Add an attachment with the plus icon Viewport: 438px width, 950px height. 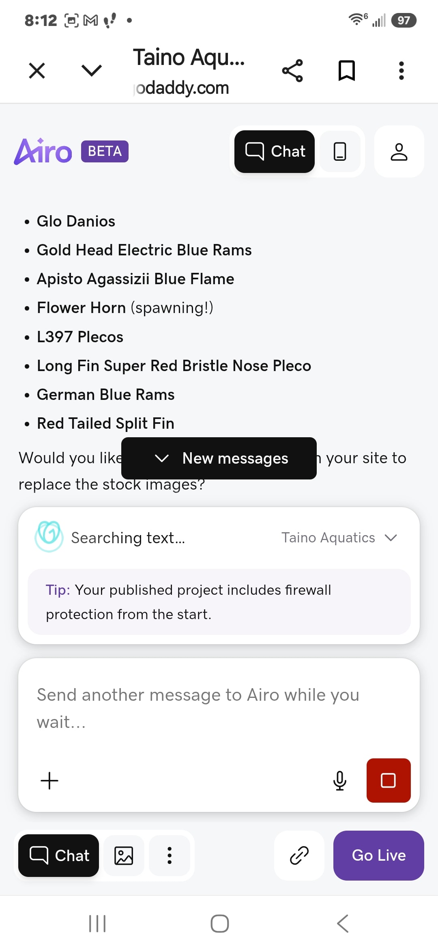tap(49, 780)
